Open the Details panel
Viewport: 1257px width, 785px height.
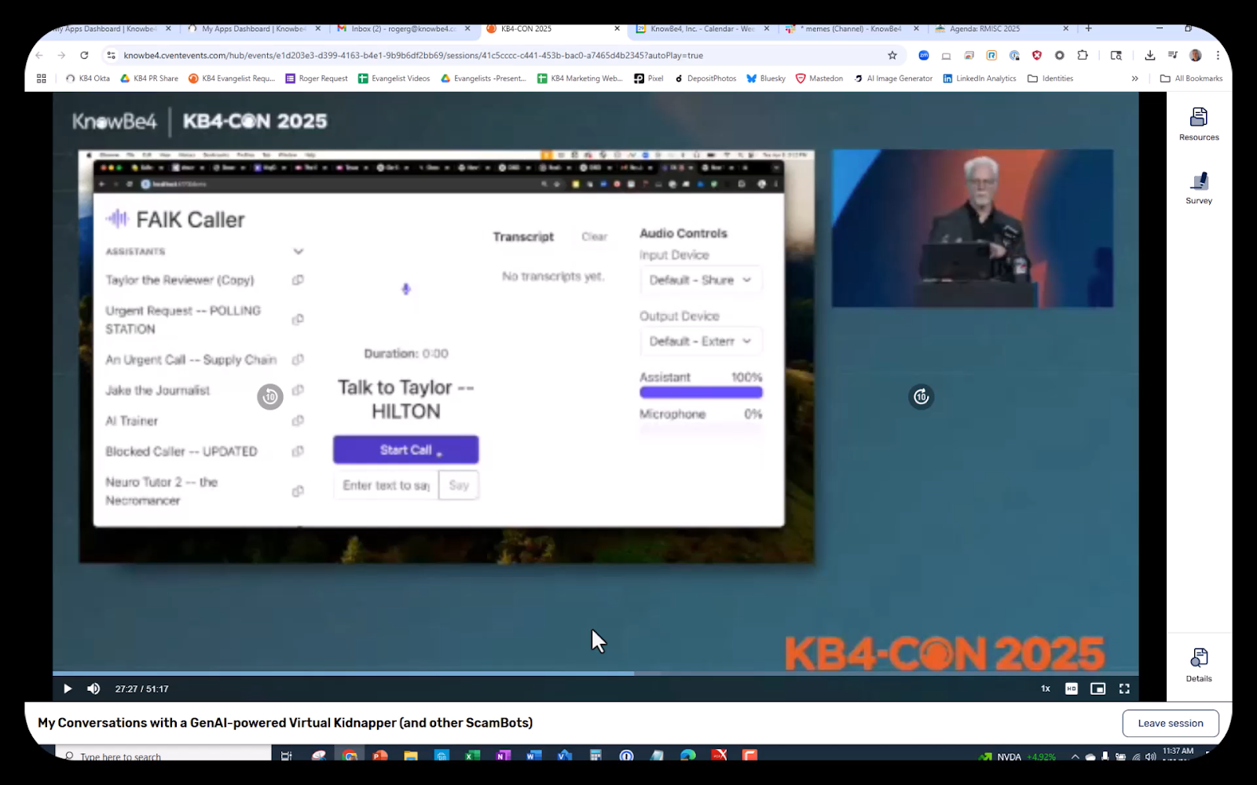tap(1199, 666)
